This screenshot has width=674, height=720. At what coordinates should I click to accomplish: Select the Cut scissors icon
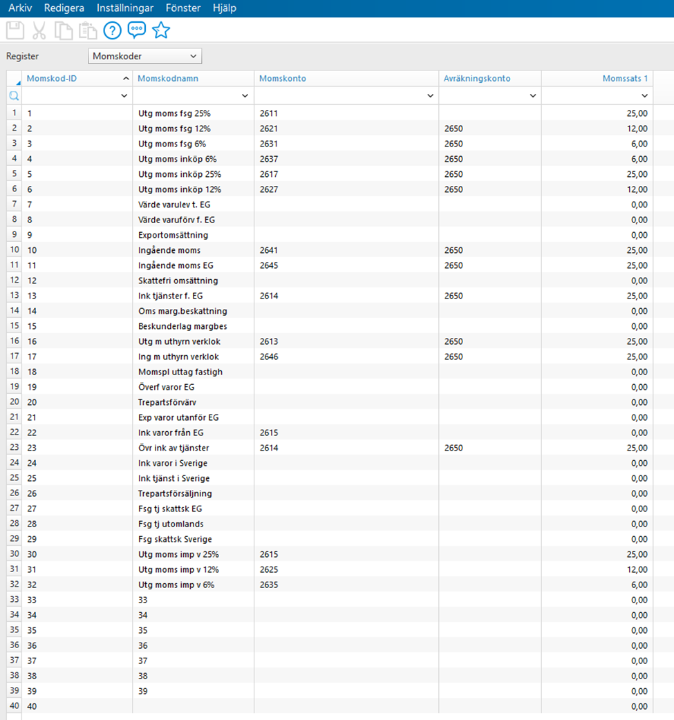coord(39,30)
